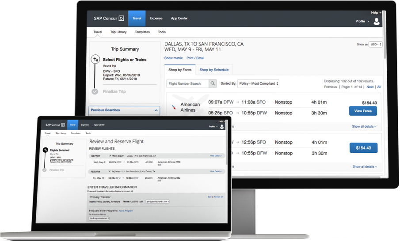
Task: Expand Show all details for the 09:07a flight
Action: tap(364, 126)
